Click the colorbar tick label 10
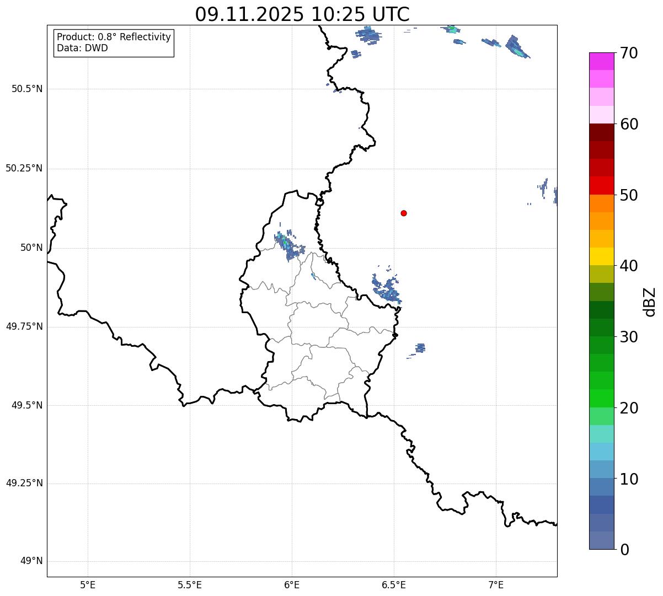Viewport: 663px width, 596px height. 629,479
